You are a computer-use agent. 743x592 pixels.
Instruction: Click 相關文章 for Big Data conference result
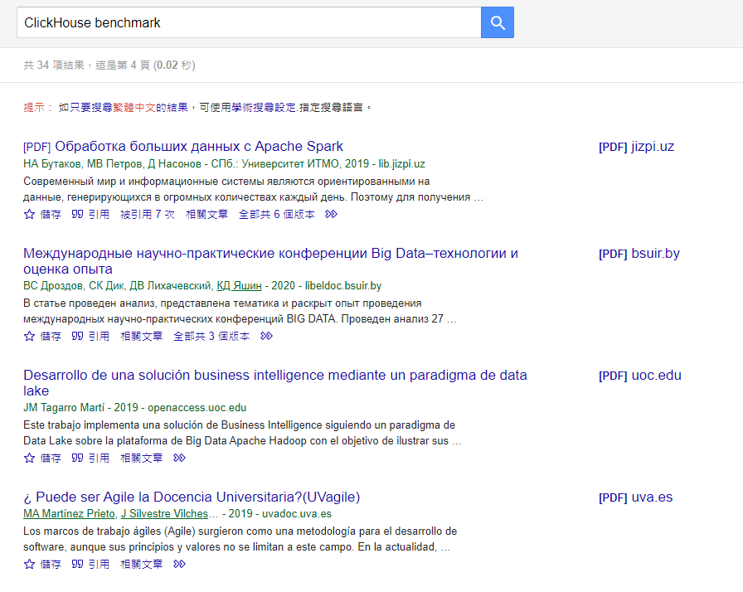141,336
